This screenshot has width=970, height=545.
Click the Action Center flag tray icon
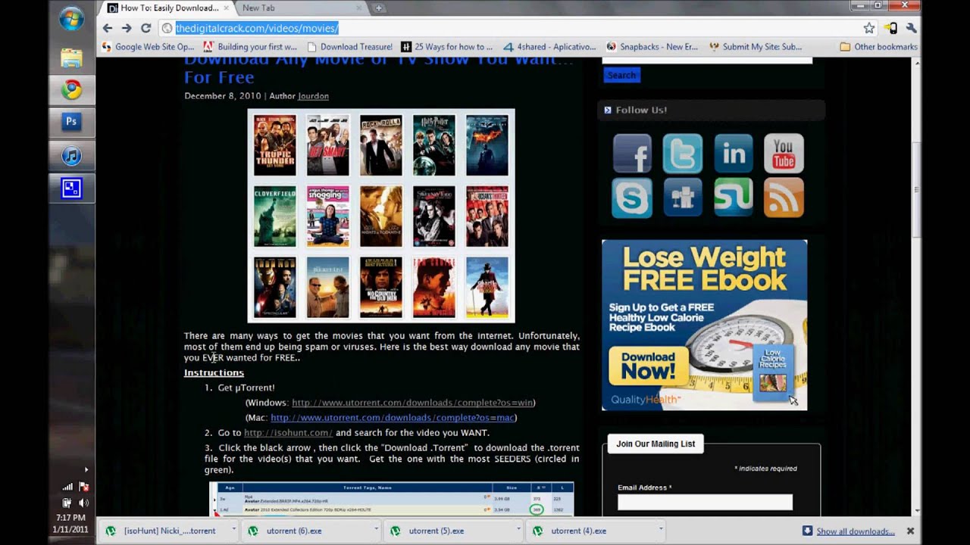point(83,487)
